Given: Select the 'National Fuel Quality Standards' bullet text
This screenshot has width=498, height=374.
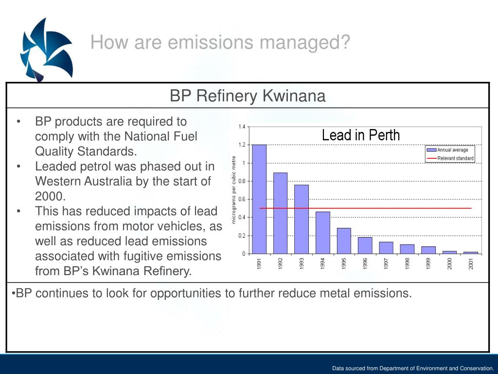Looking at the screenshot, I should coord(116,136).
